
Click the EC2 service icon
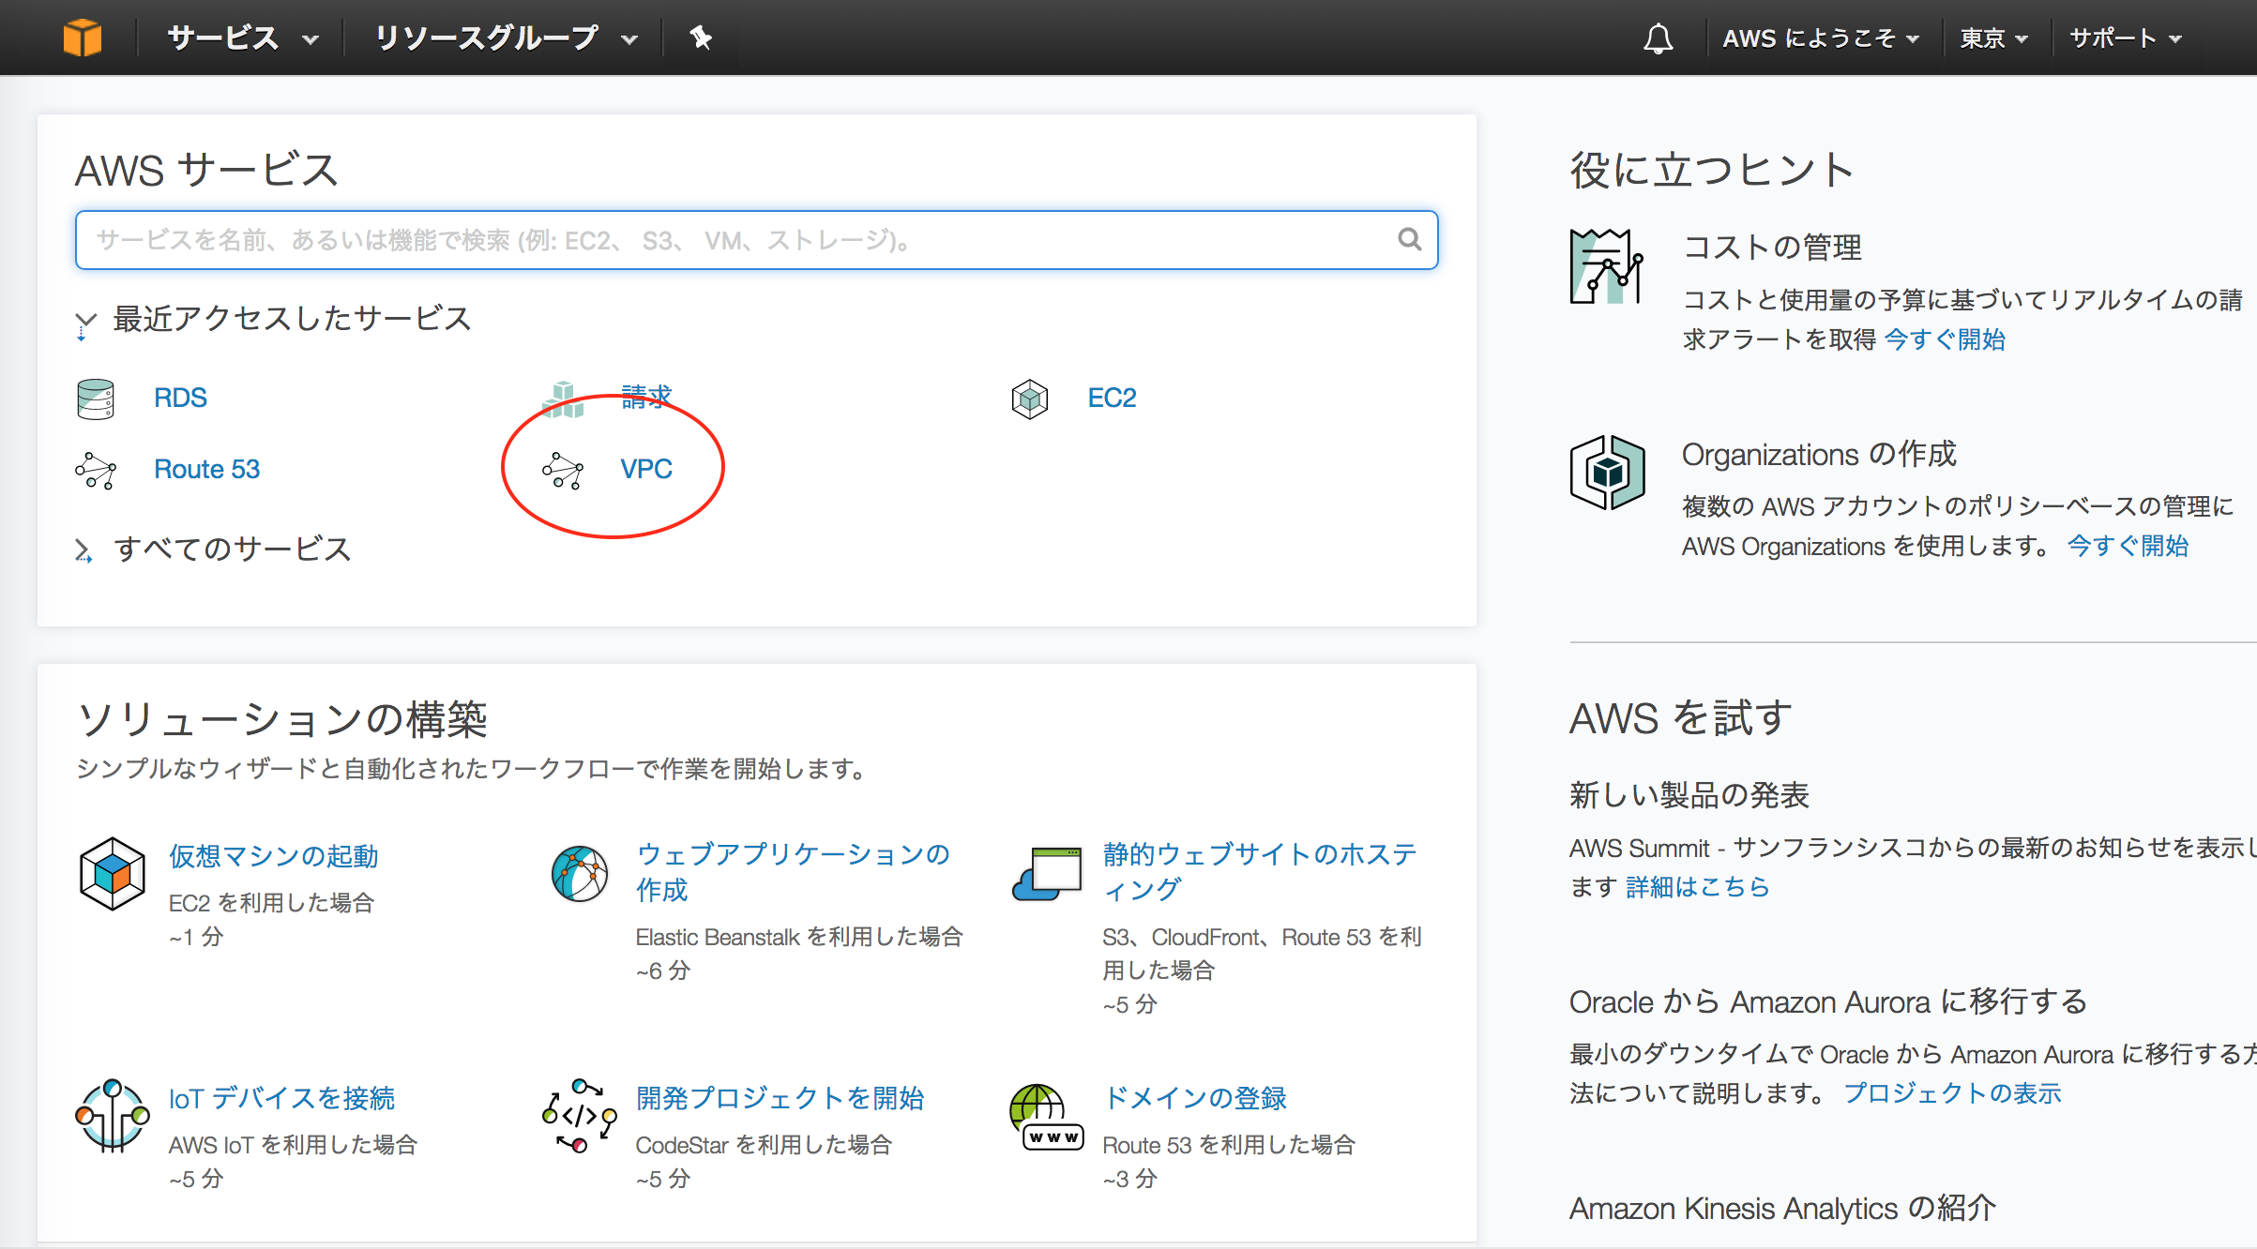pos(1030,399)
